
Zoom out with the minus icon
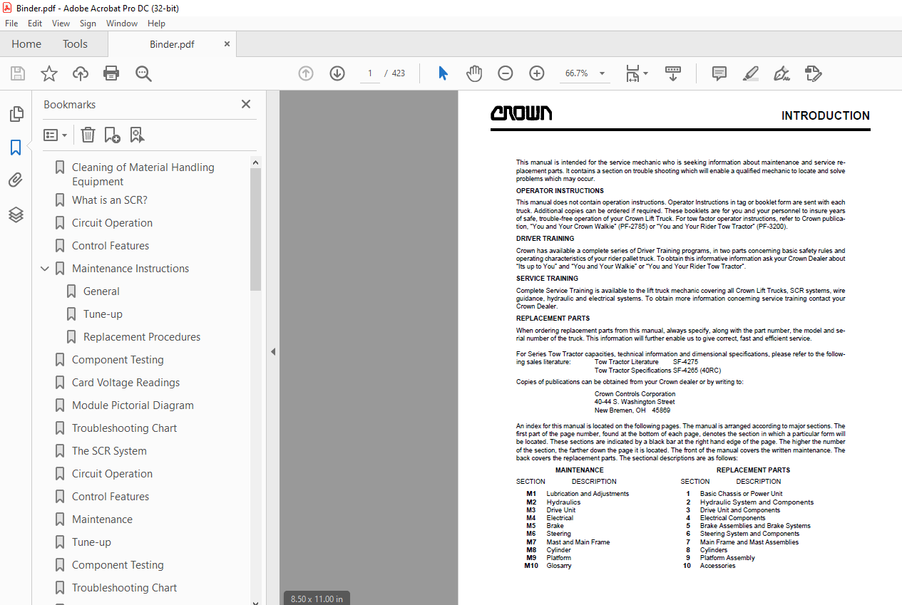(x=506, y=73)
